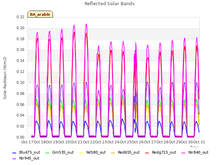Click the 0.20 y-axis tick label
The image size is (220, 165).
(21, 28)
